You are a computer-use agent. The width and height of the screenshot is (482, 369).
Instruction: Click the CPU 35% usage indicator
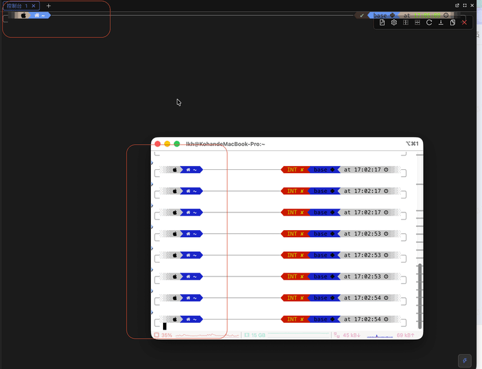[x=164, y=335]
